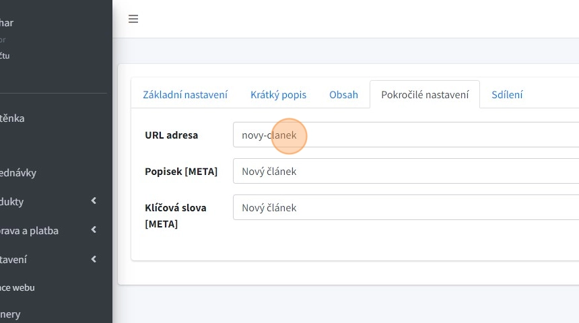Expand the Doprava a platba chevron
The height and width of the screenshot is (323, 579).
pyautogui.click(x=94, y=230)
